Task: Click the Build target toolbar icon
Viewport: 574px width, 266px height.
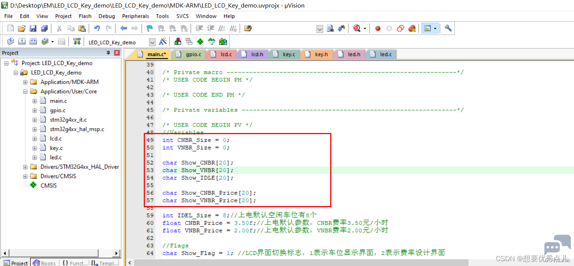Action: pos(22,42)
